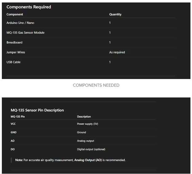Click the "Analog output" description text
The image size is (192, 174).
[85, 141]
